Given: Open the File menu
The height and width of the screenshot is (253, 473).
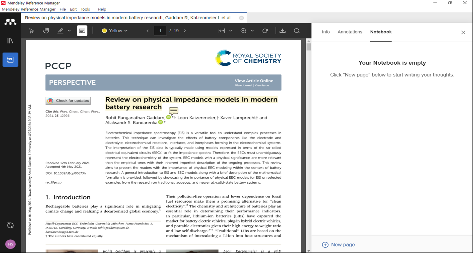Looking at the screenshot, I should (63, 9).
